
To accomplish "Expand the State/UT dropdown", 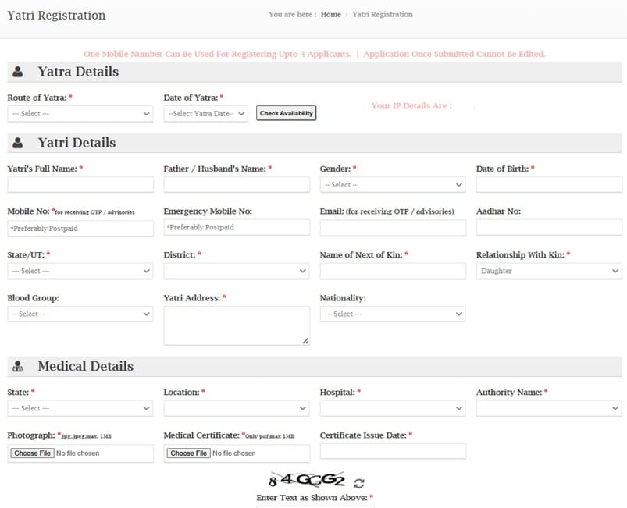I will click(x=80, y=271).
